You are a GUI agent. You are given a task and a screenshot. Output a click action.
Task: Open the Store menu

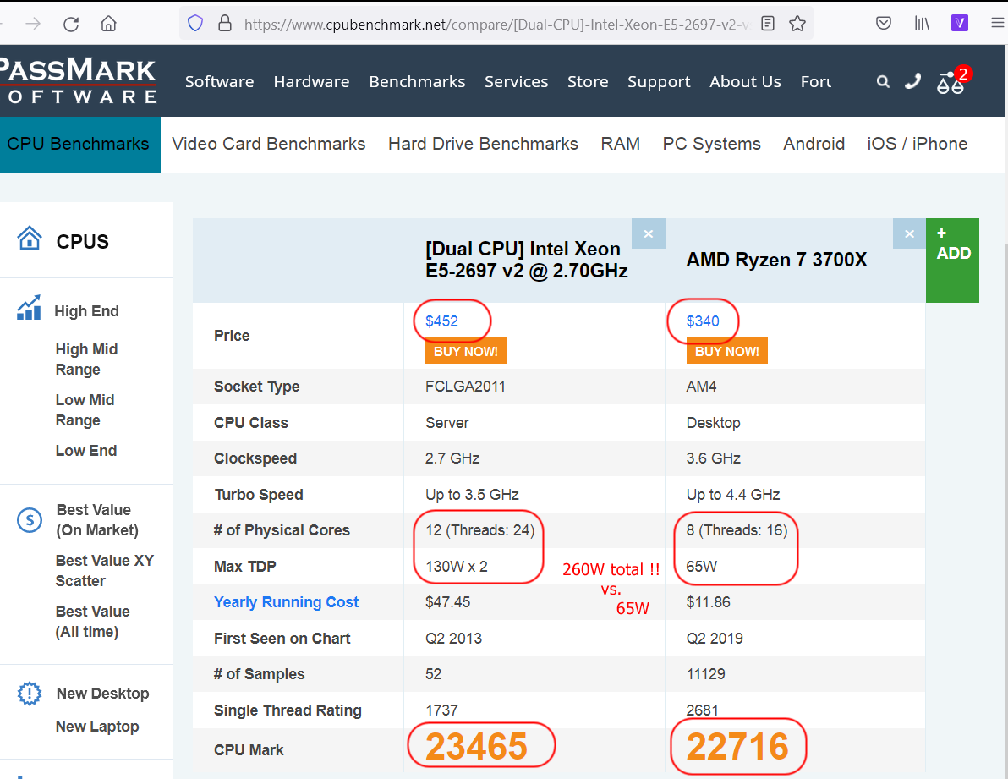pos(588,82)
